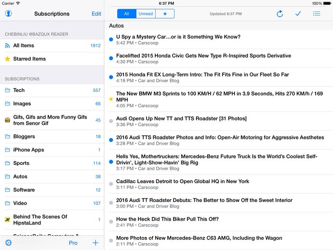333x250 pixels.
Task: Toggle read dot on Audi Opens Up New TT
Action: click(111, 121)
